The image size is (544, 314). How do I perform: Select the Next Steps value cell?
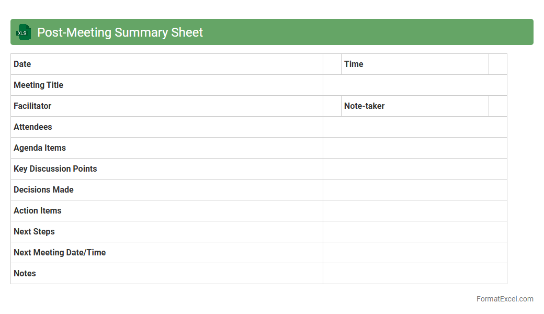pyautogui.click(x=415, y=232)
